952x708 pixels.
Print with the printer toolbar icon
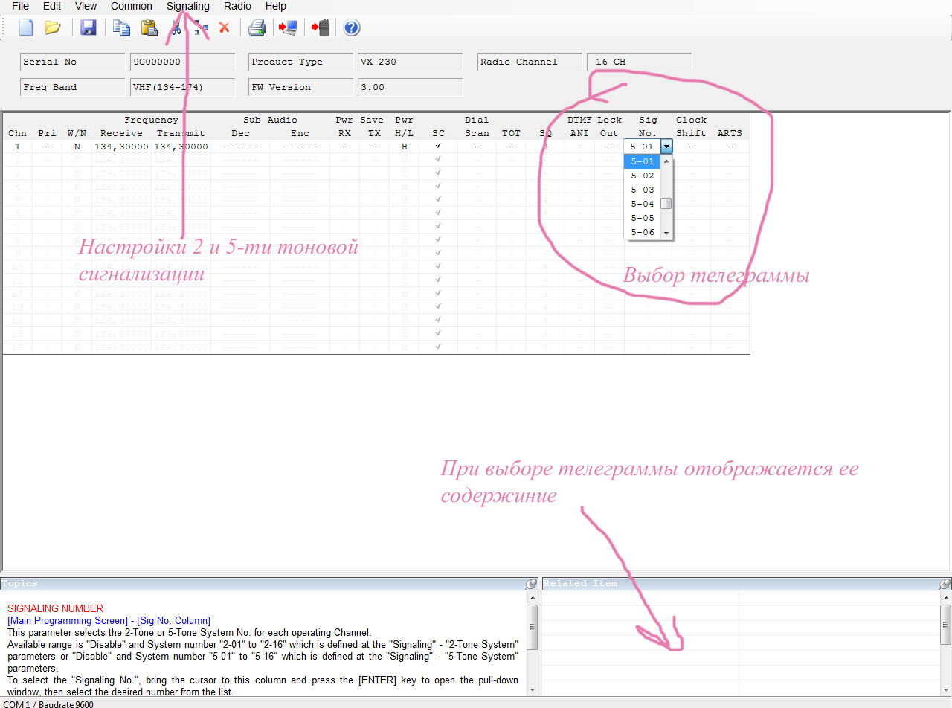coord(257,28)
